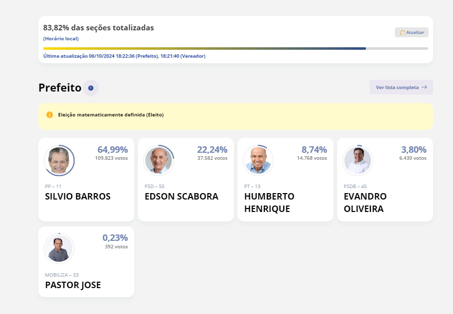Click Silvio Barros candidate photo
Viewport: 453px width, 314px height.
click(59, 160)
